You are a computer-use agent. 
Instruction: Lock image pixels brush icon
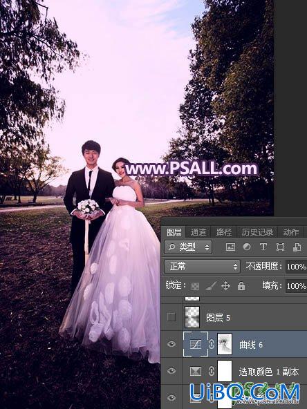tap(211, 286)
